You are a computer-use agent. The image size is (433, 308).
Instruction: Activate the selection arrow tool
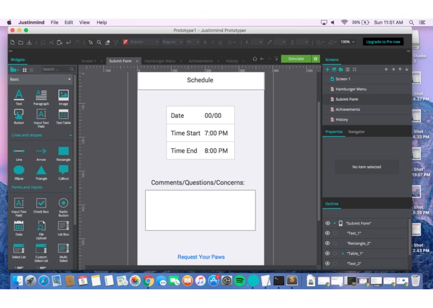(x=90, y=42)
